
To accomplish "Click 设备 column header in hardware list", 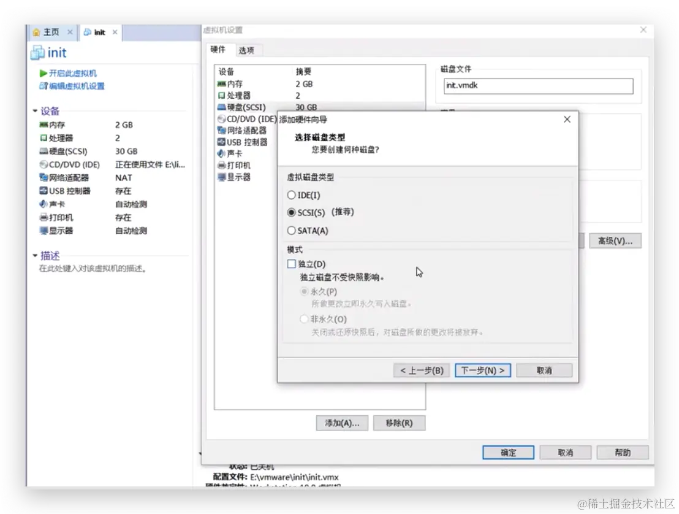I will pyautogui.click(x=226, y=72).
